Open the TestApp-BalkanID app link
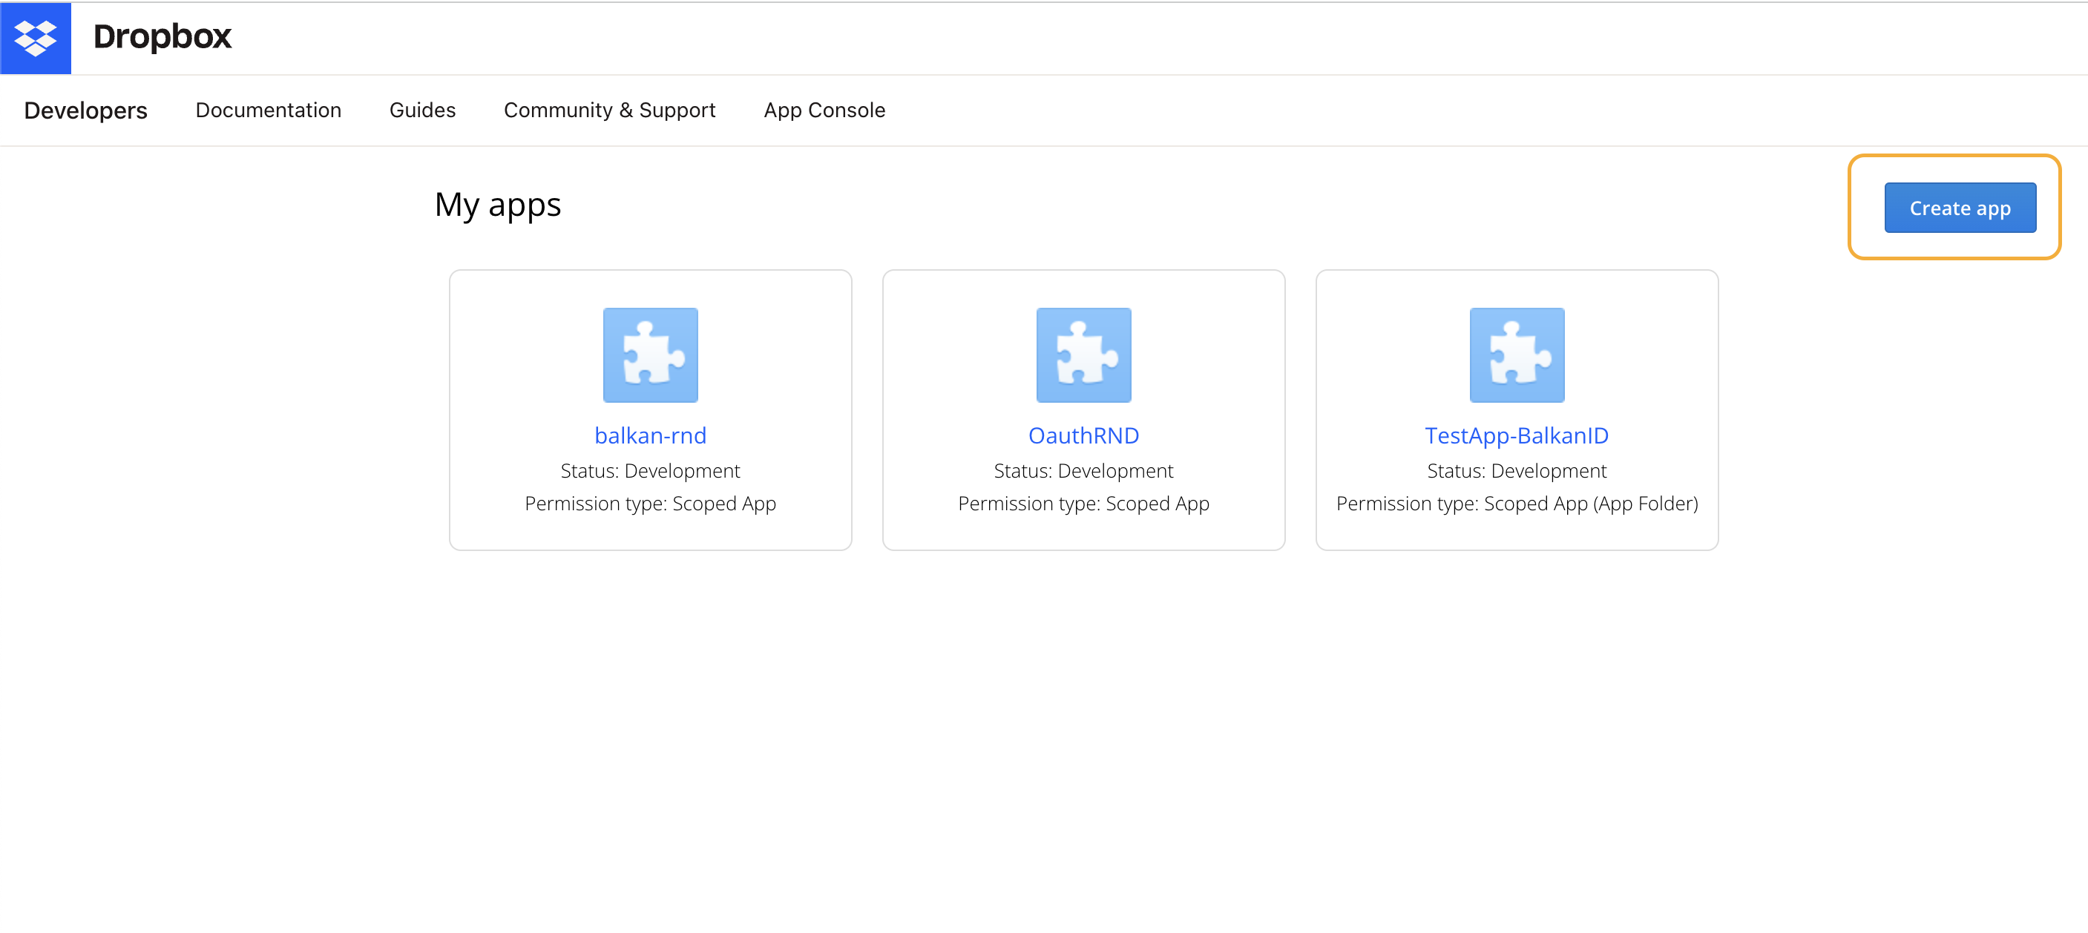The image size is (2088, 933). pyautogui.click(x=1517, y=436)
